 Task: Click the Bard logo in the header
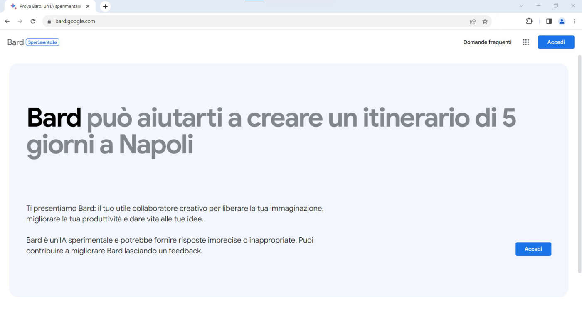coord(15,42)
